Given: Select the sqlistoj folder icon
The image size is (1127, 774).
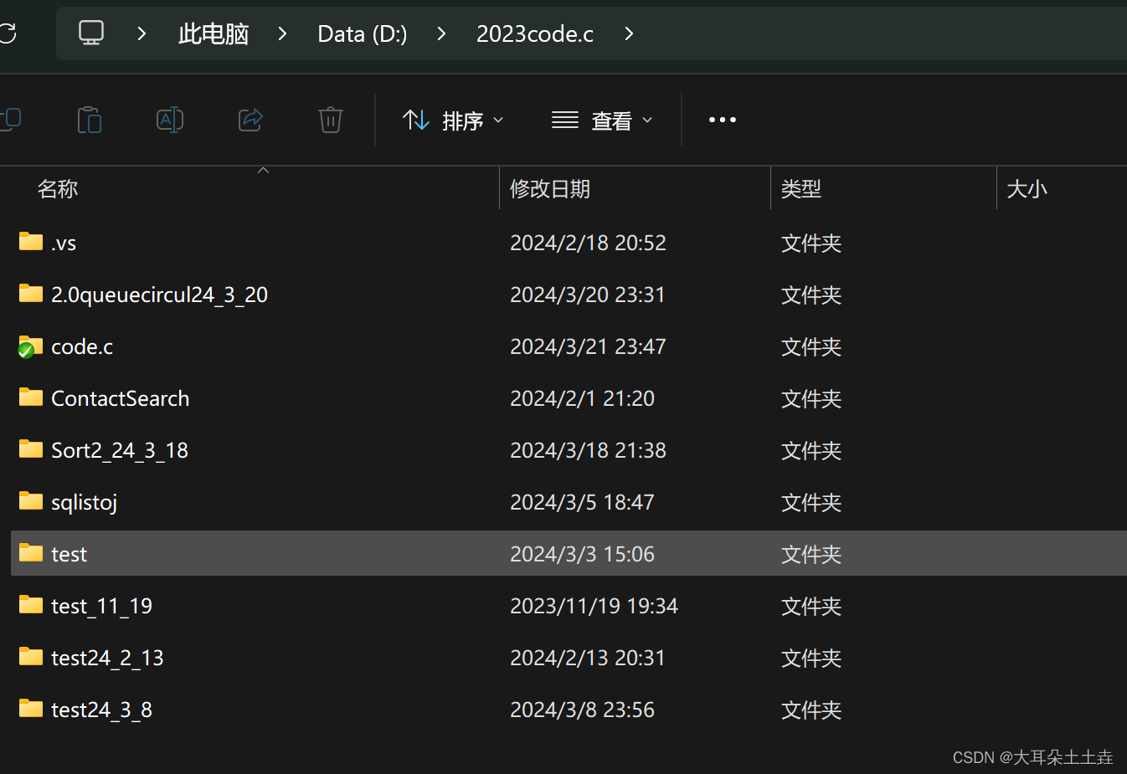Looking at the screenshot, I should click(31, 501).
